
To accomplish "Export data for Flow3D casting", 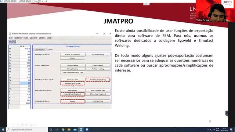I will point(98,65).
